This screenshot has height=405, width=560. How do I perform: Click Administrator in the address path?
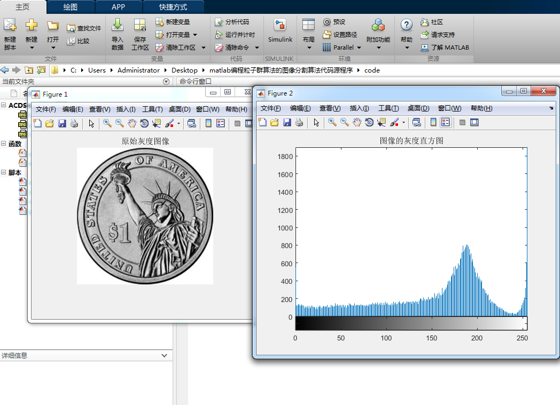(138, 70)
